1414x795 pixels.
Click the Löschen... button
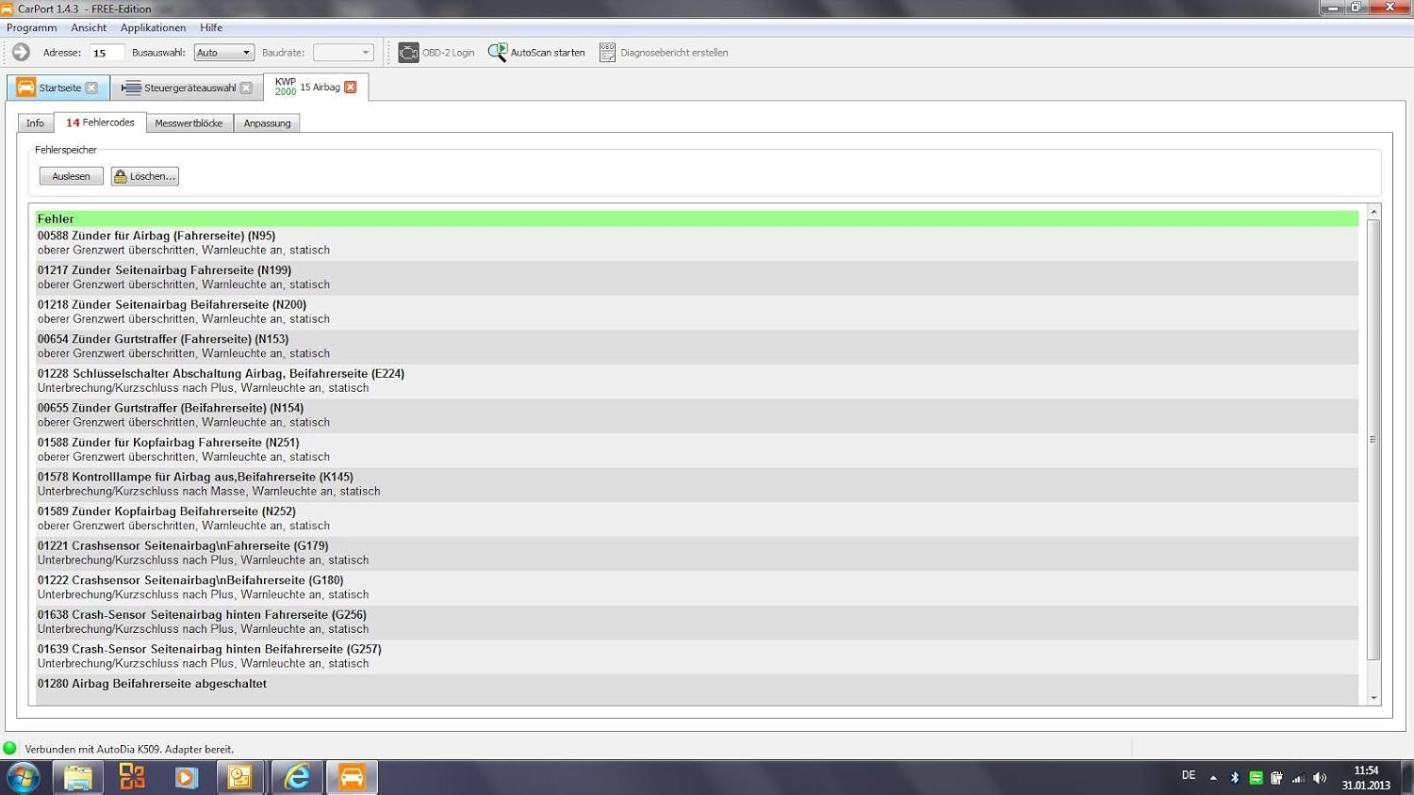click(x=145, y=176)
